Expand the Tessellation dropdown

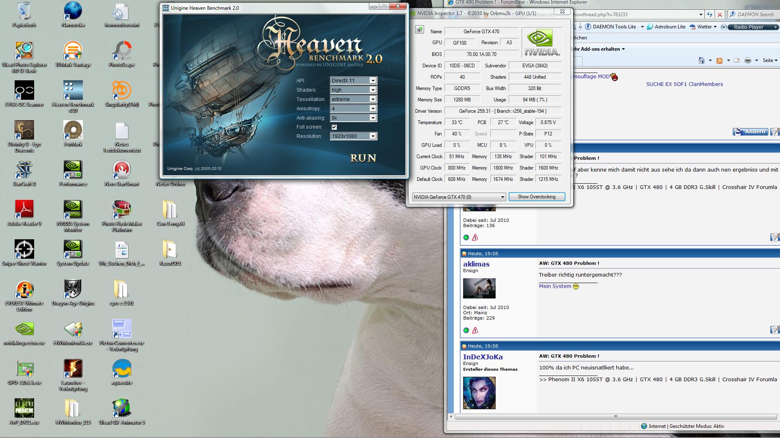point(353,99)
